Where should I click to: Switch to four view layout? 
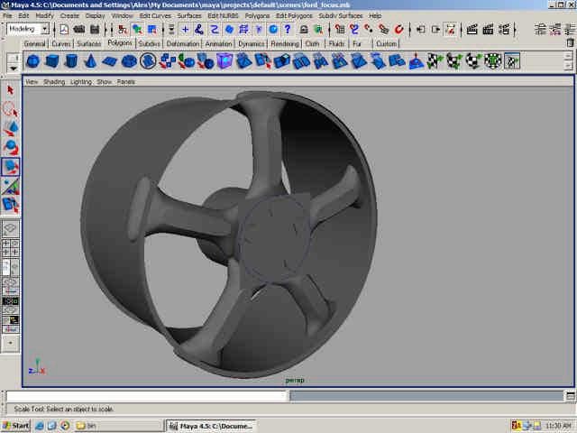[11, 248]
